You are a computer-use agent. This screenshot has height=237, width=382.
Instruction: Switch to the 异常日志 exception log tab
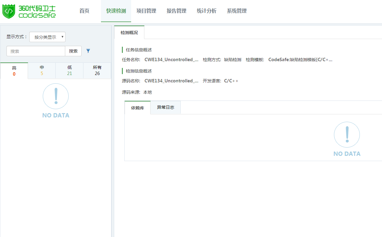click(166, 108)
